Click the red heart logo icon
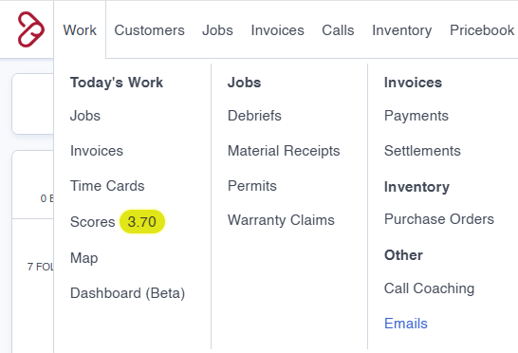 pyautogui.click(x=30, y=29)
